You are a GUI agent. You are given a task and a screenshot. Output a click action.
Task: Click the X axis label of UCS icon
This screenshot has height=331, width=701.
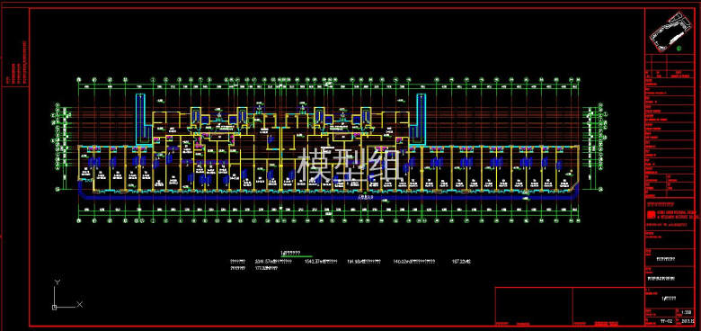pyautogui.click(x=80, y=304)
